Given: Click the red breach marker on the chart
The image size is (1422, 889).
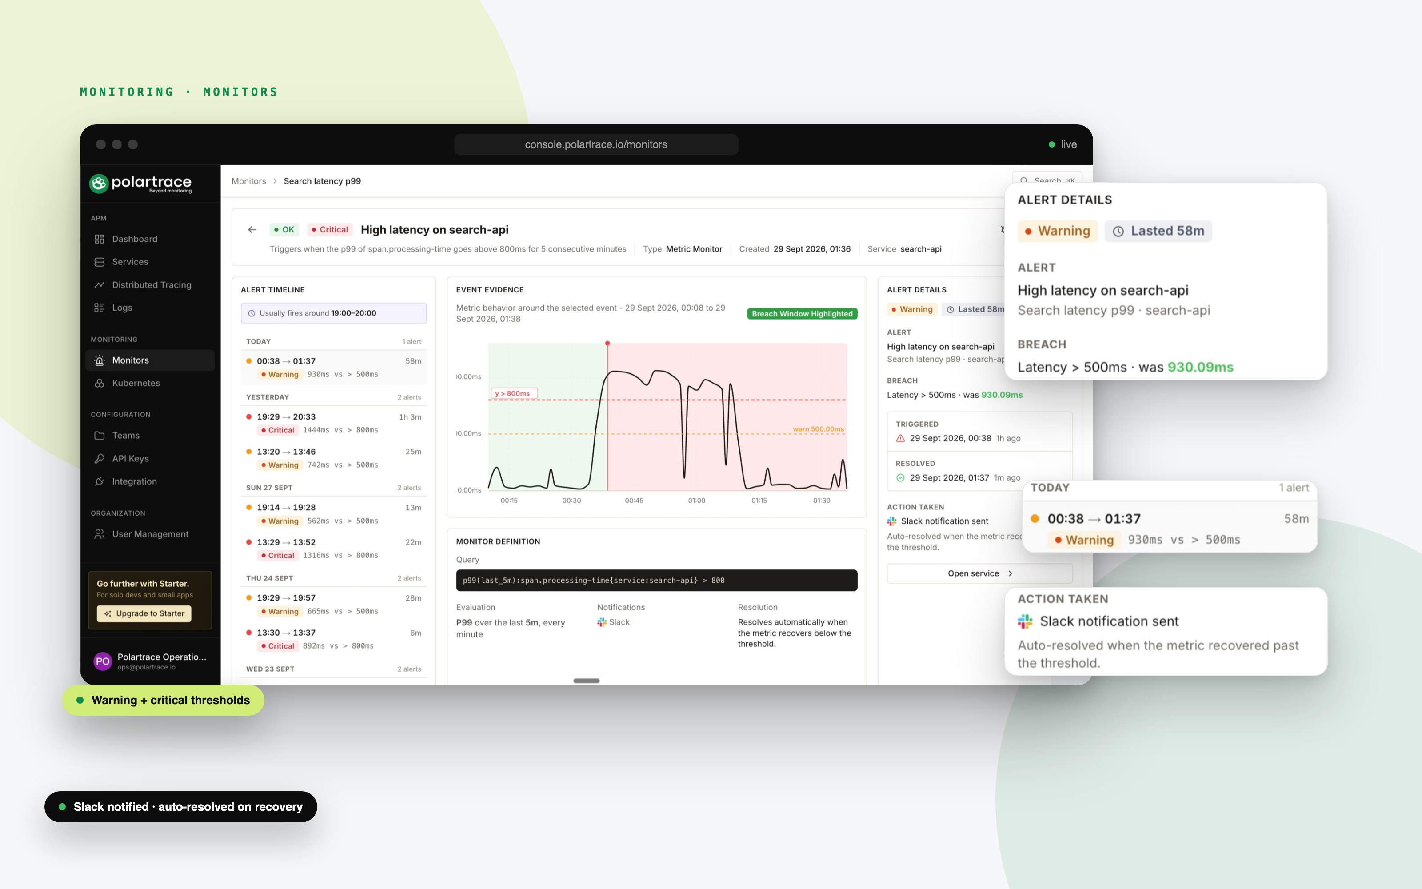Looking at the screenshot, I should coord(607,343).
